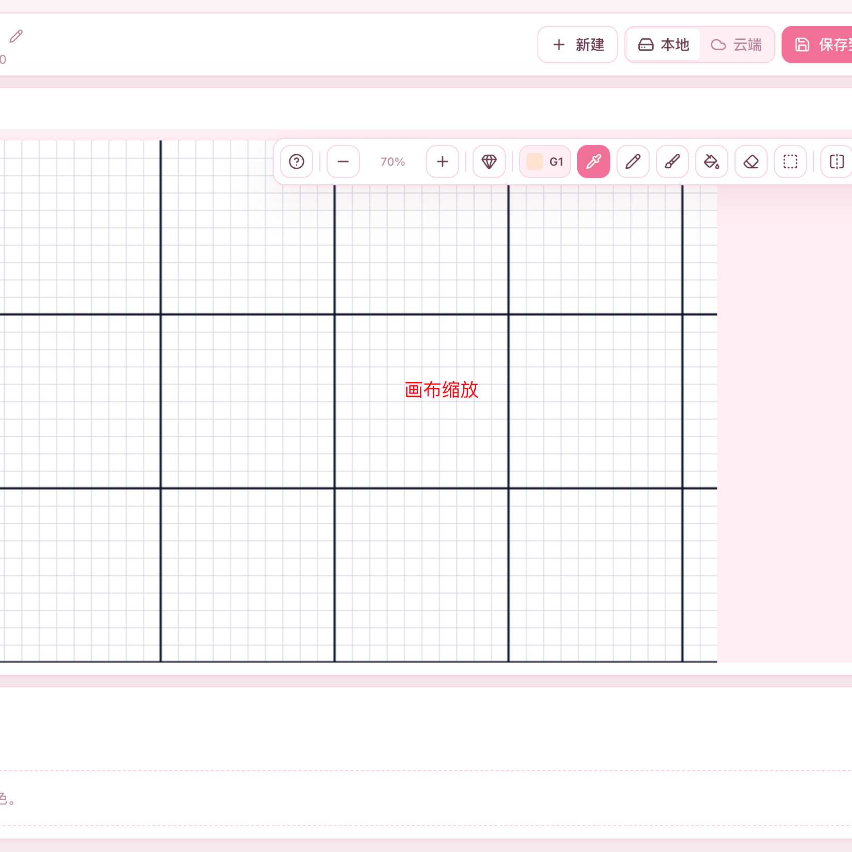Click the pink 保存 save button
Screen dimensions: 852x852
pyautogui.click(x=818, y=45)
